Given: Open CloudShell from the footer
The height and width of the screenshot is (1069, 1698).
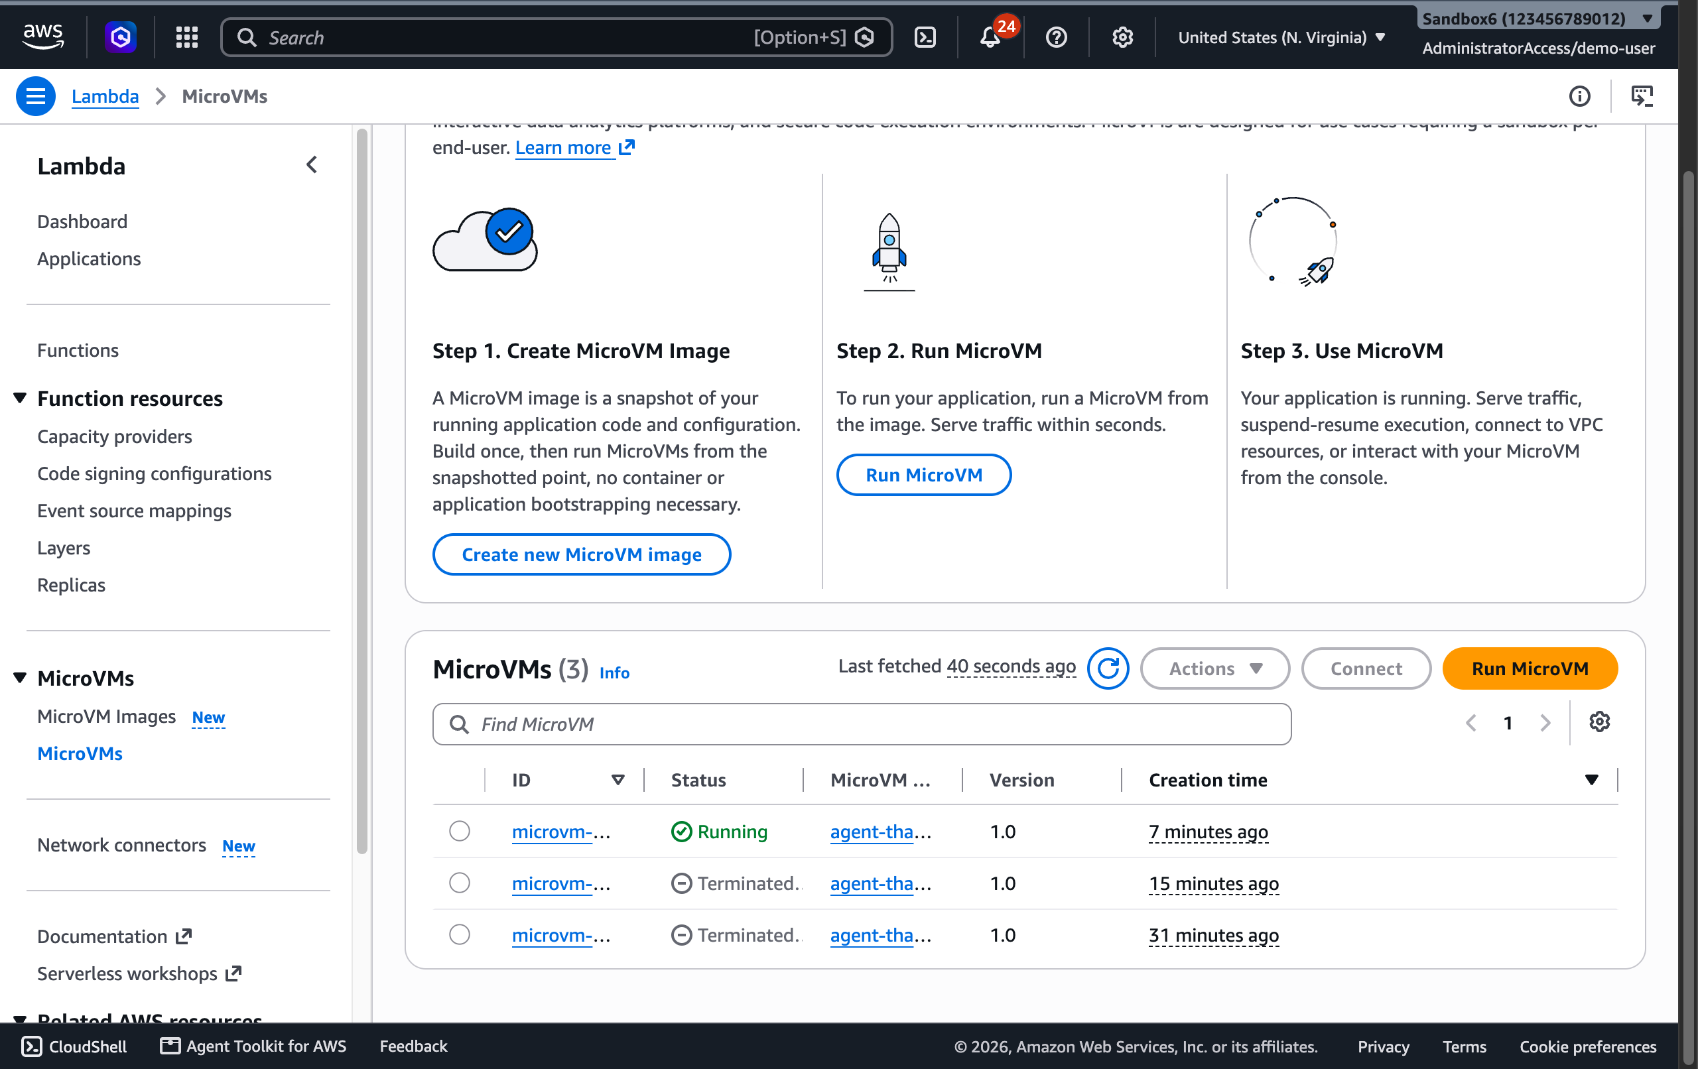Looking at the screenshot, I should point(74,1046).
